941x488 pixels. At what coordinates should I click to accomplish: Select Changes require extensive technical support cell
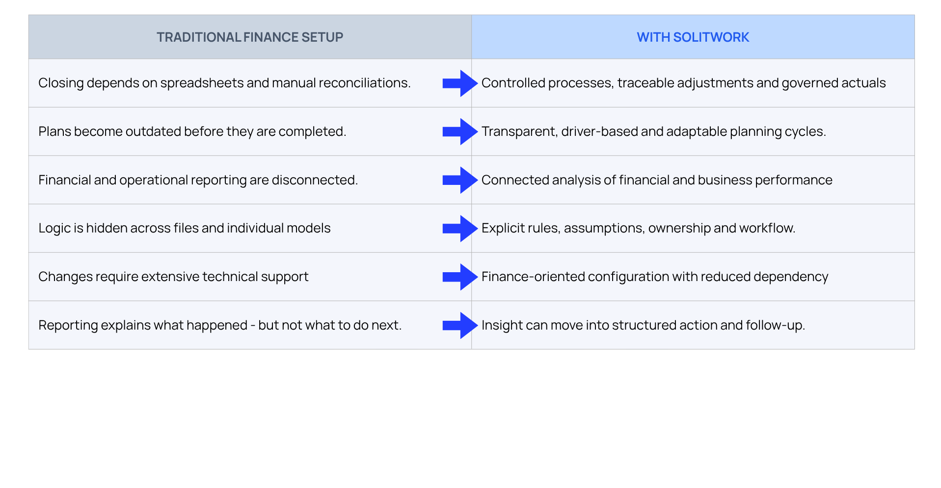click(x=250, y=277)
